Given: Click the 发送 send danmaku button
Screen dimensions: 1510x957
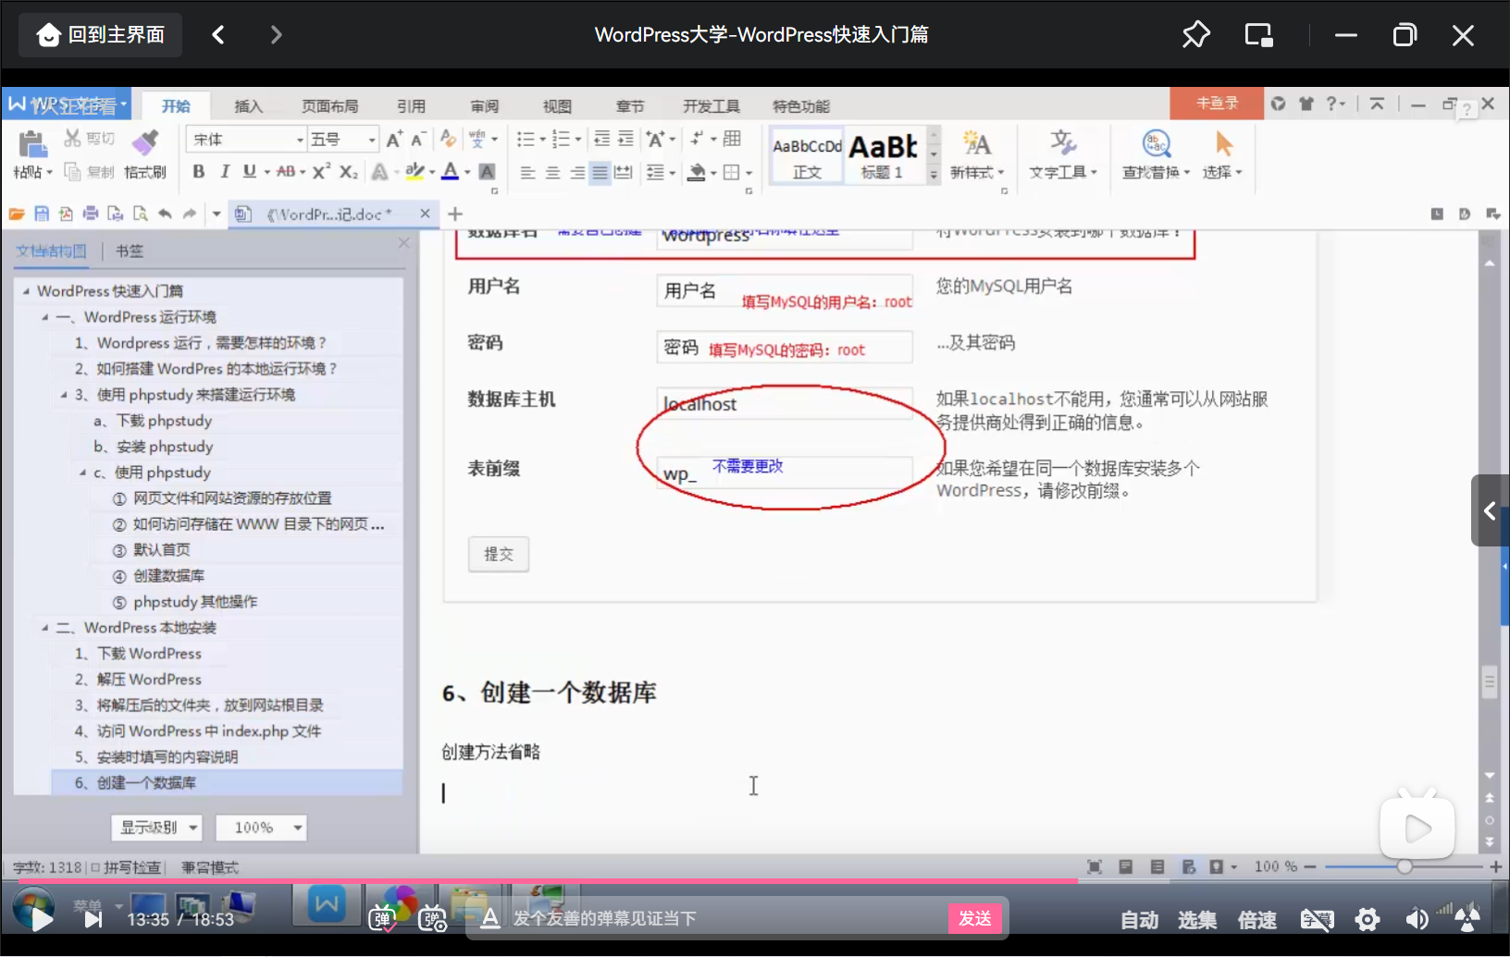Looking at the screenshot, I should [x=975, y=918].
